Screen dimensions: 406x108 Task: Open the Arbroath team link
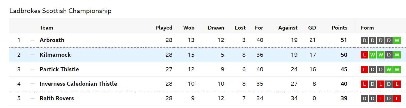[52, 40]
